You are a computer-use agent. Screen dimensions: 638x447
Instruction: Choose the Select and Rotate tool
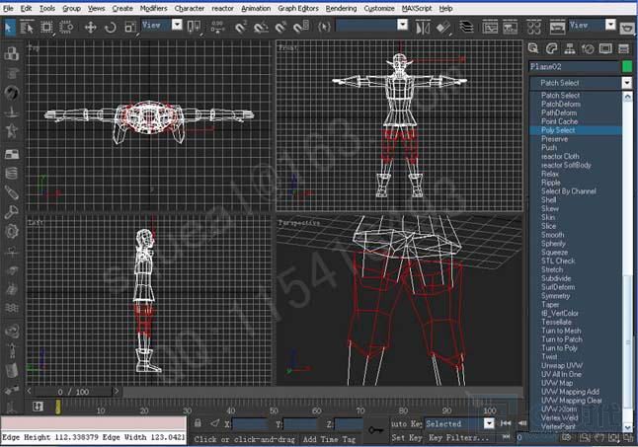111,28
